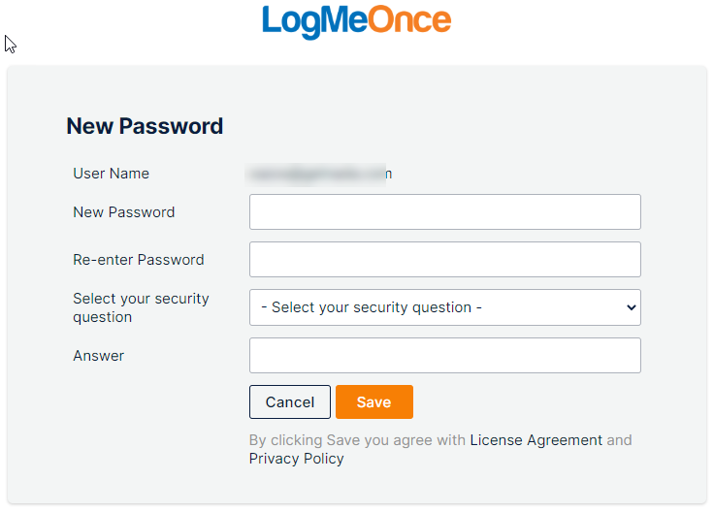Click the User Name label
Viewport: 714px width, 512px height.
[112, 174]
